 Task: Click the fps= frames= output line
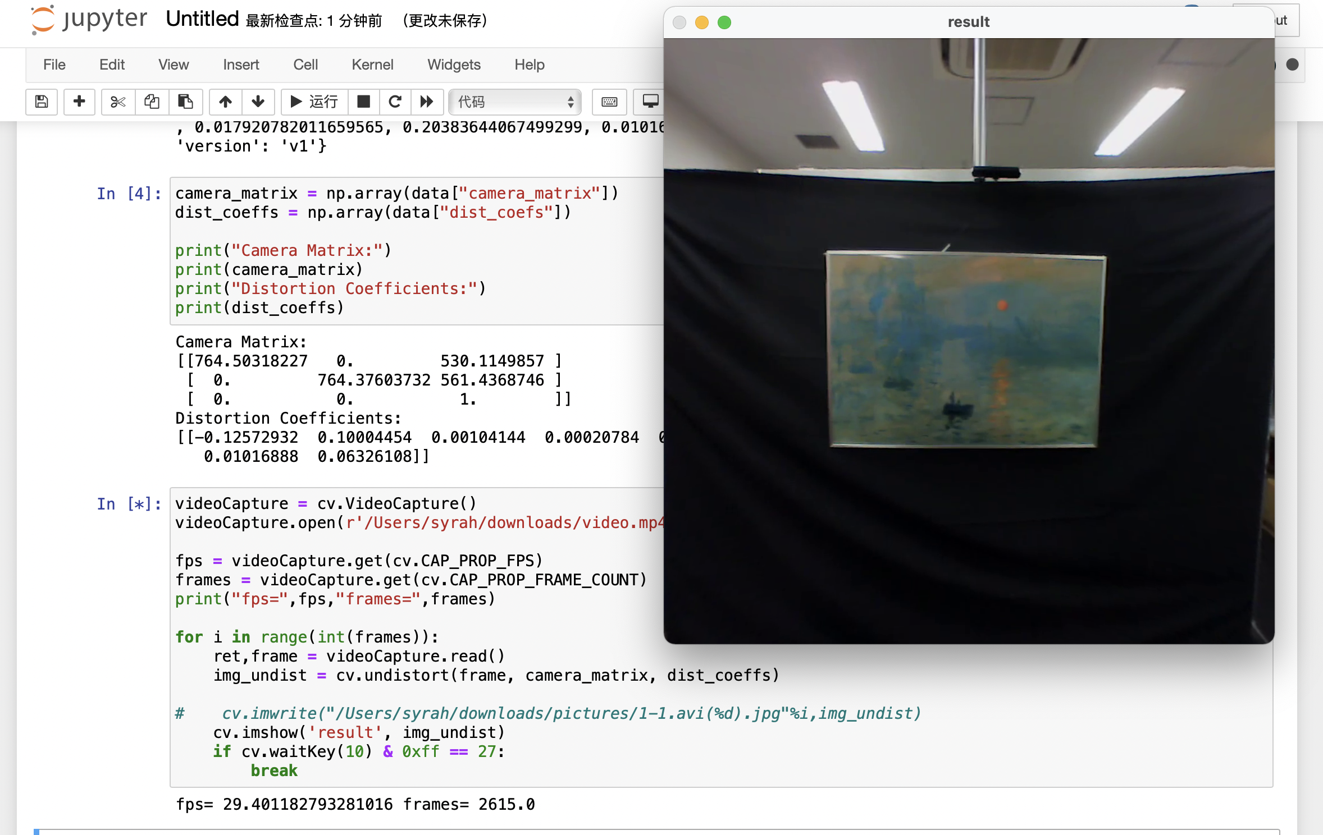click(355, 804)
